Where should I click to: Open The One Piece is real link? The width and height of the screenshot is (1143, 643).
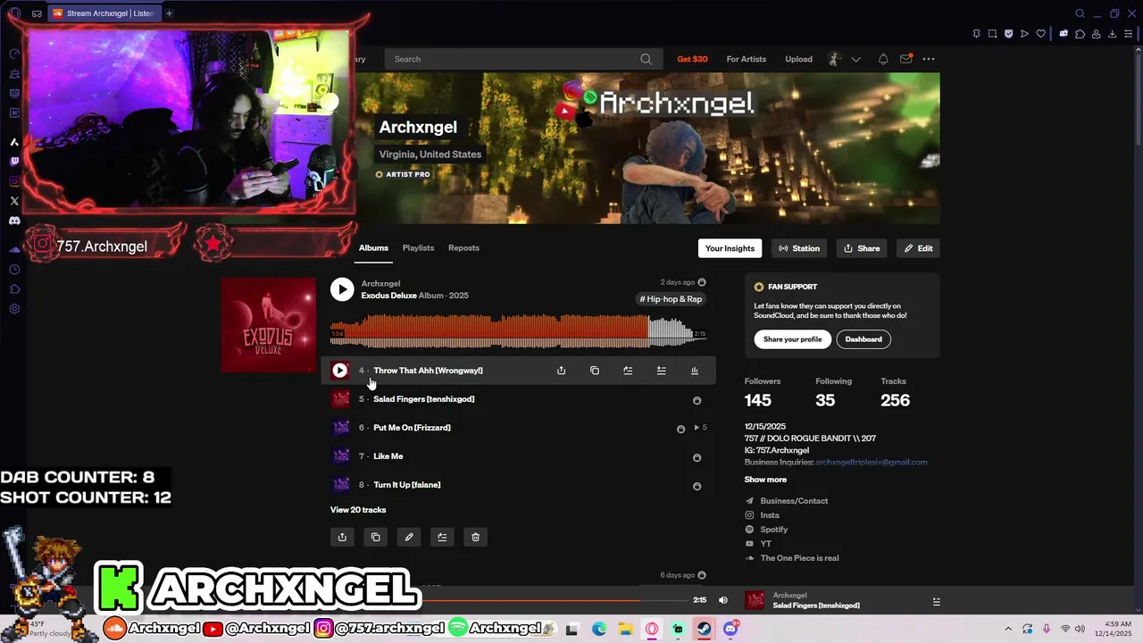(799, 558)
